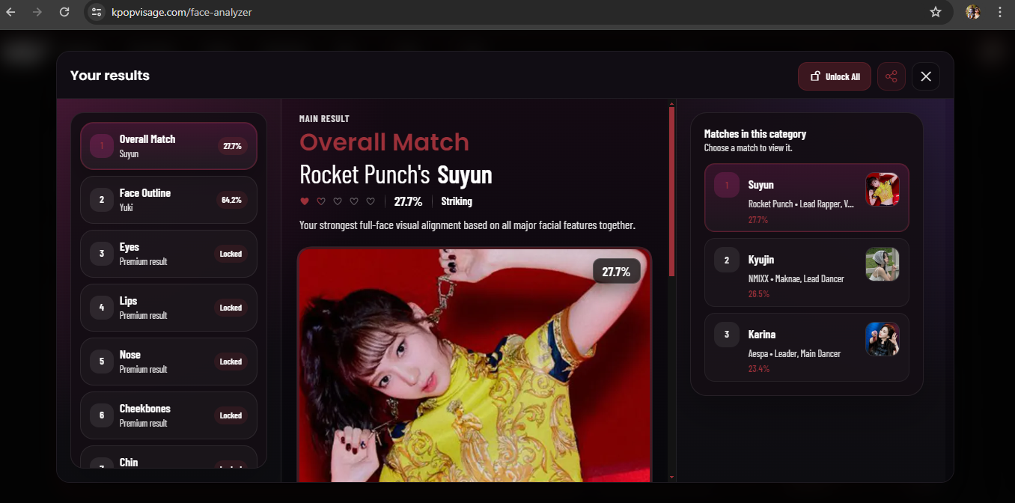This screenshot has height=503, width=1015.
Task: Select the locked Lips category
Action: click(168, 308)
